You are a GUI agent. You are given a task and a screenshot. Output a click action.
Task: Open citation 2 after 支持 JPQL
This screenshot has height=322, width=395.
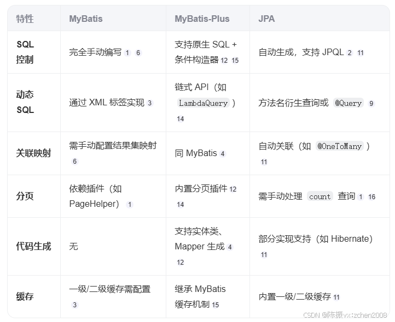350,53
